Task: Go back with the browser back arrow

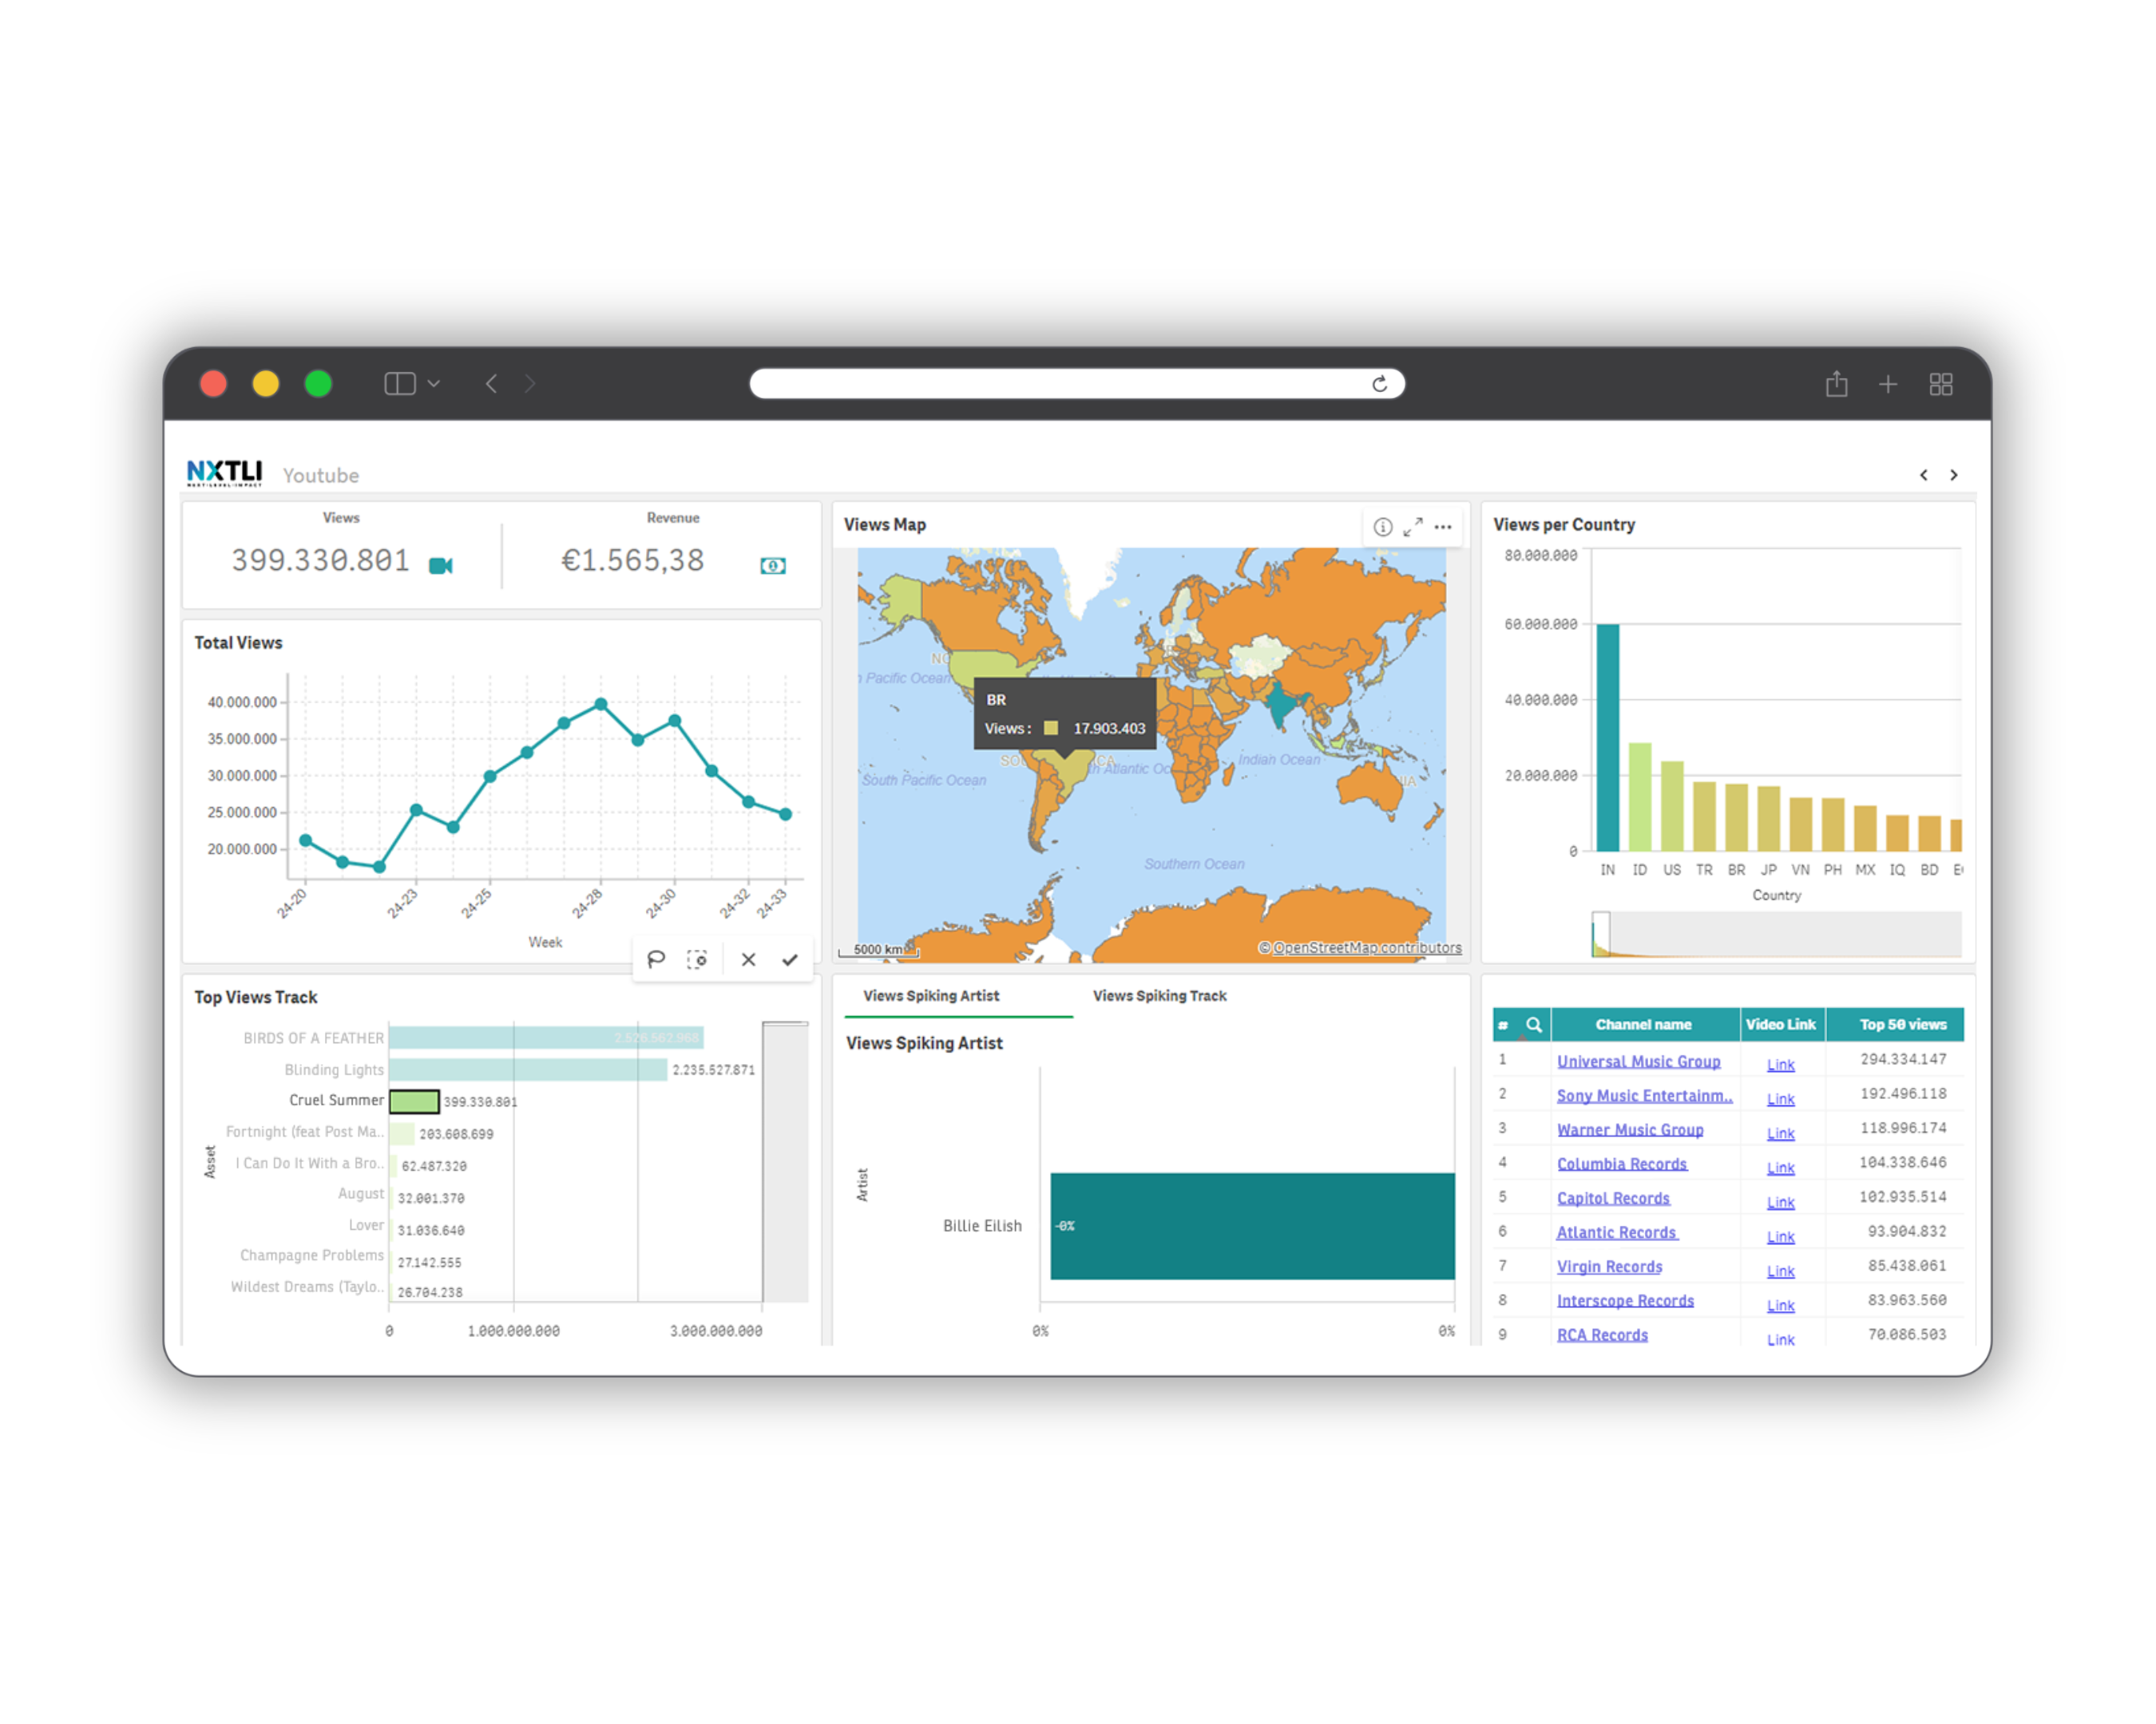Action: tap(491, 384)
